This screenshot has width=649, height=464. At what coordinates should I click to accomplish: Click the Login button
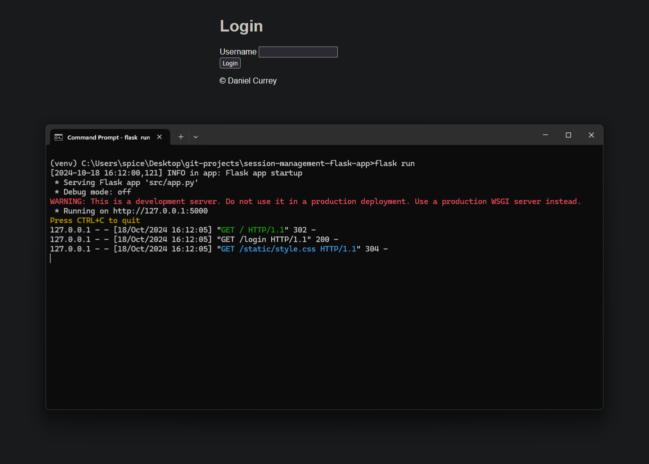(x=230, y=63)
